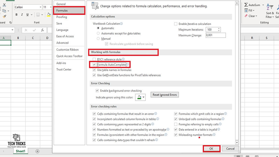Select Automatic except for data tables radio
Screen dimensions: 279x157
[98, 33]
